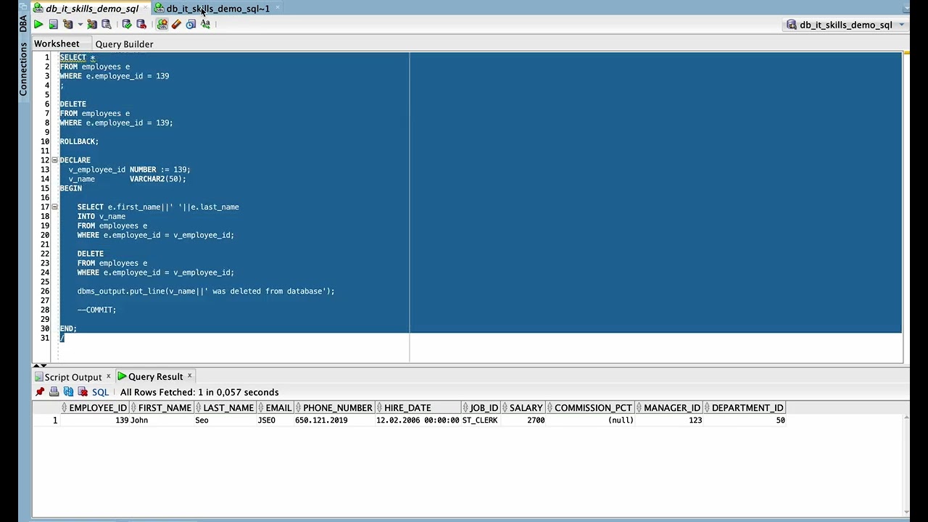This screenshot has height=522, width=928.
Task: Click the Aa change case icon
Action: pyautogui.click(x=205, y=25)
